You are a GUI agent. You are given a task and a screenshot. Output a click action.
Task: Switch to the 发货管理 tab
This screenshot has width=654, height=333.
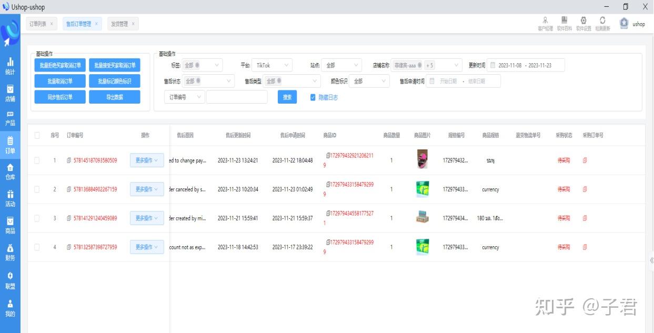(x=119, y=23)
